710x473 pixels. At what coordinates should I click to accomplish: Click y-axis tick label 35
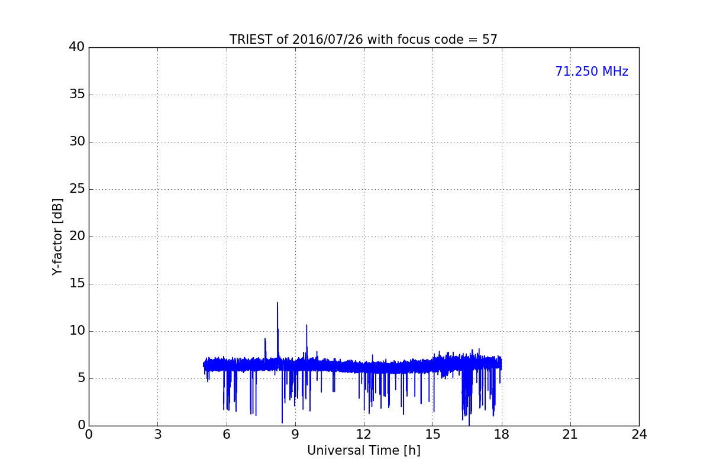point(77,95)
